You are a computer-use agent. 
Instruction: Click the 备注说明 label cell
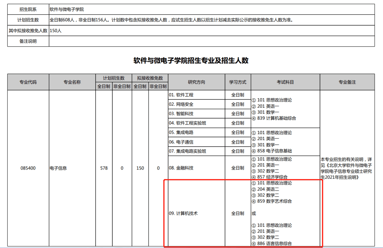(x=28, y=41)
